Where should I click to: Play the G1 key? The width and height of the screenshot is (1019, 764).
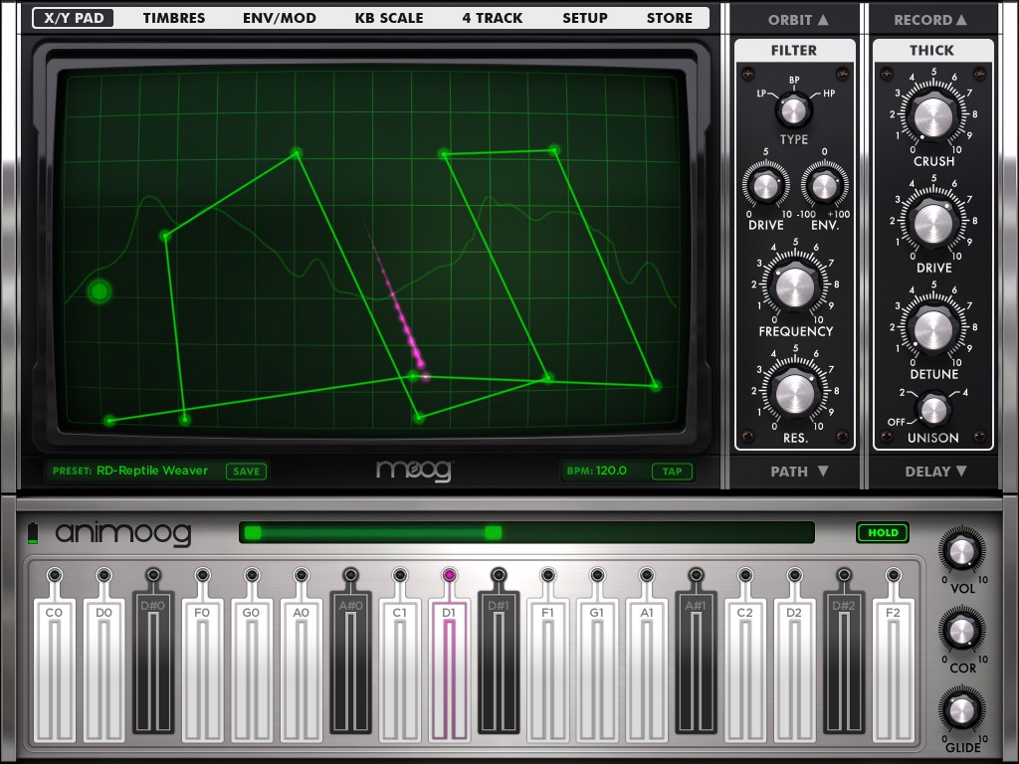[597, 669]
